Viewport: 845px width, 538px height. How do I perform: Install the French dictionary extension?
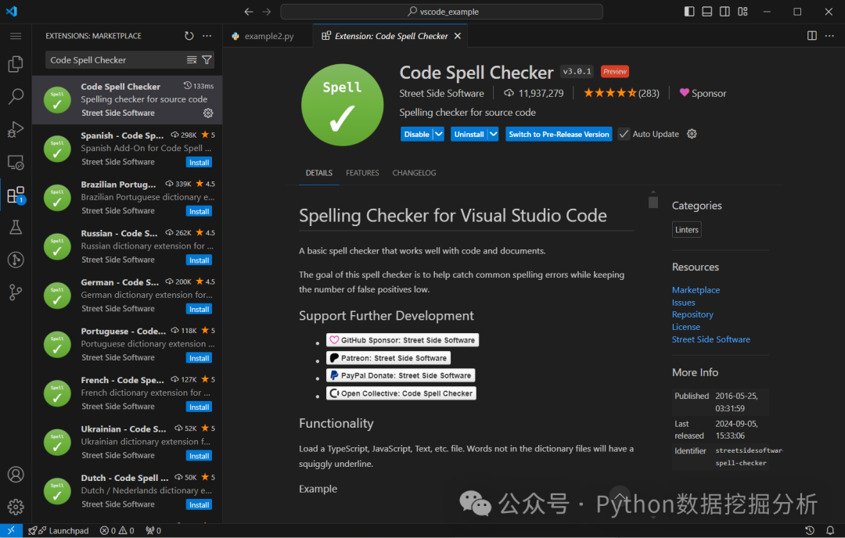(199, 407)
